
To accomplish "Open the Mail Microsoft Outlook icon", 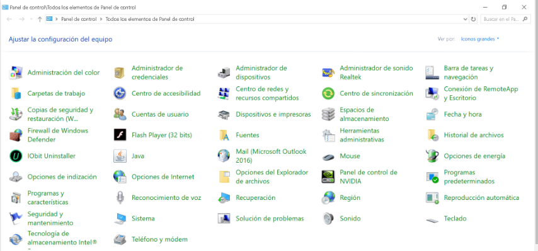I will [224, 156].
